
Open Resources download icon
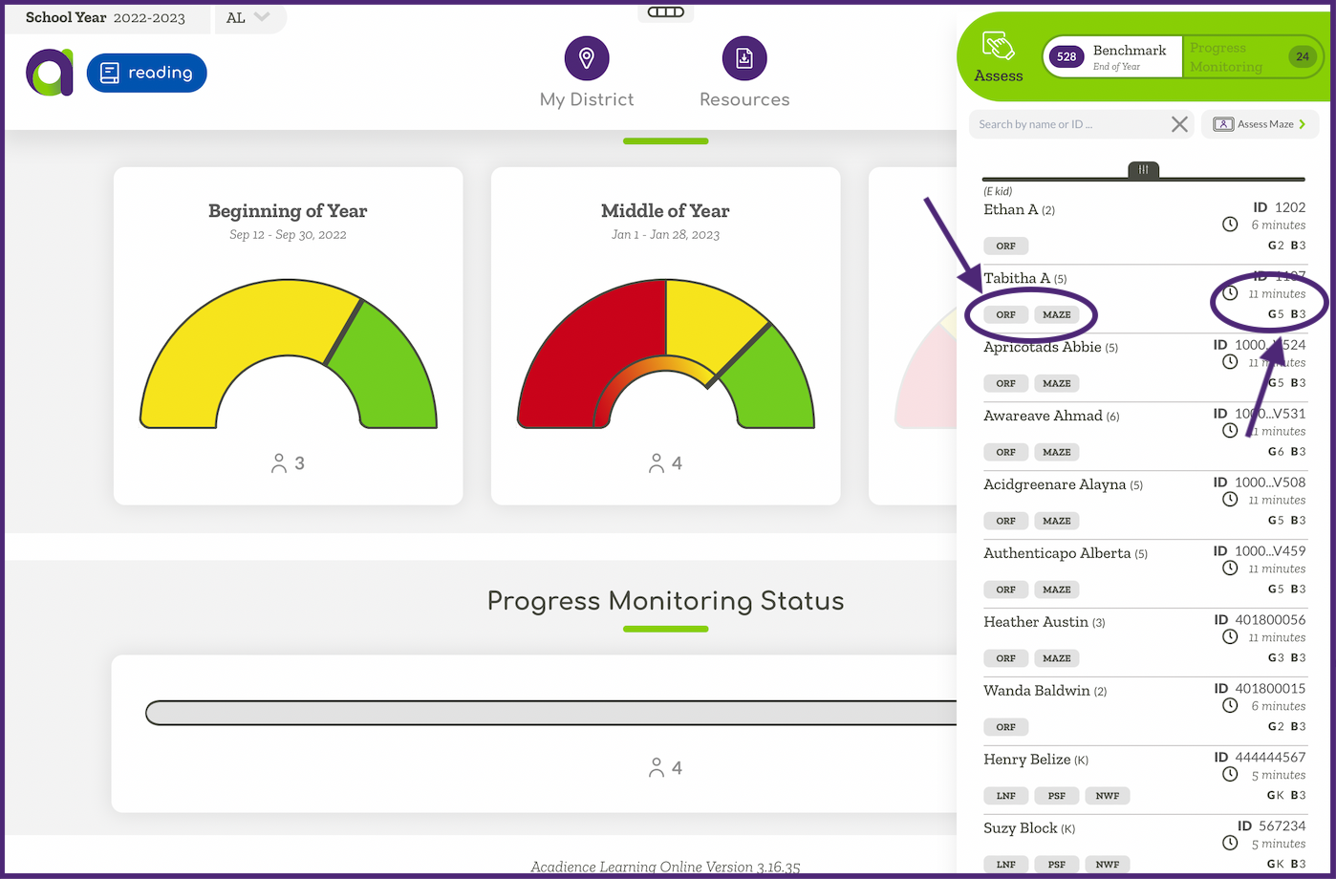tap(743, 58)
